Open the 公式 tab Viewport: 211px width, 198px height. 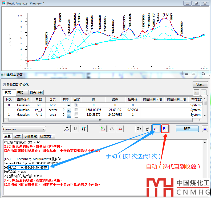coord(17,136)
